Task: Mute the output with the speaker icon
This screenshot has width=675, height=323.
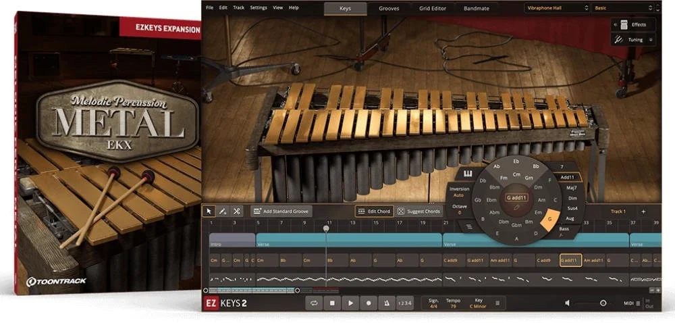Action: click(568, 303)
